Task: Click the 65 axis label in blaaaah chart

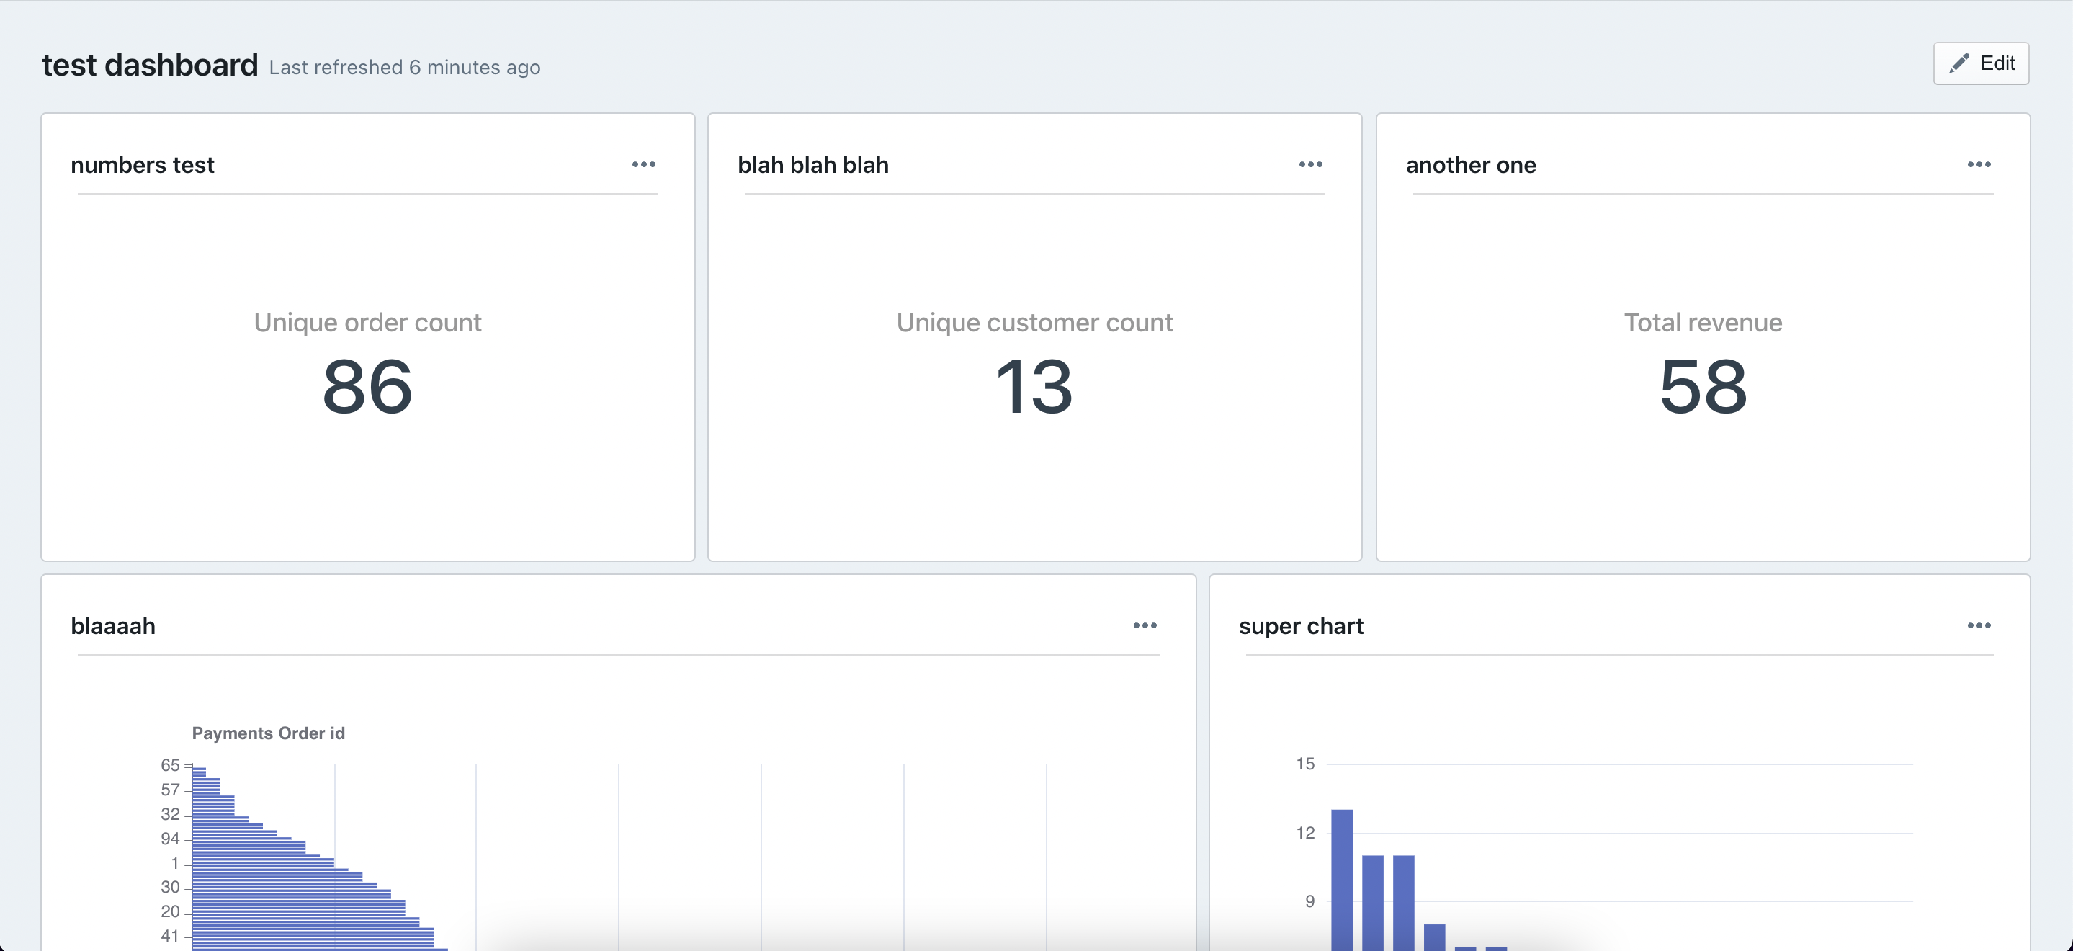Action: point(170,765)
